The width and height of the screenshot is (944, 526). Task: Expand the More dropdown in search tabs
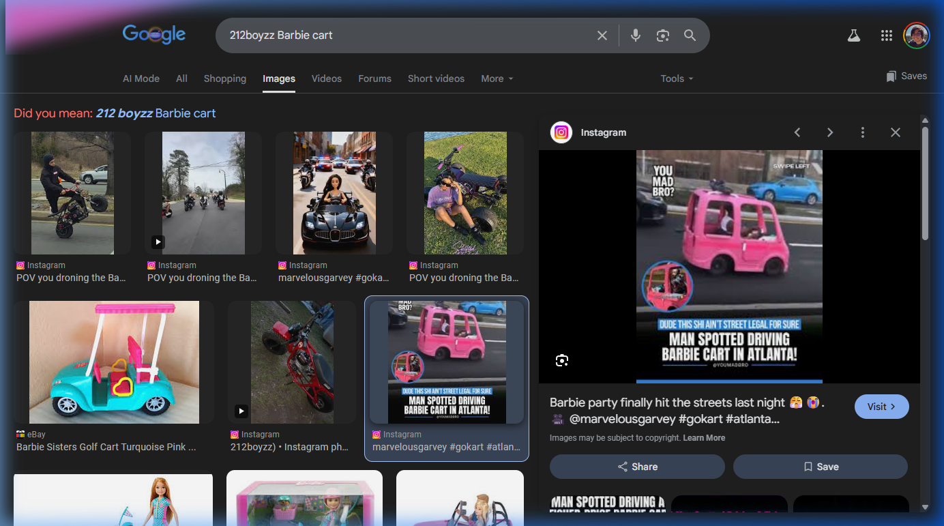click(x=497, y=78)
